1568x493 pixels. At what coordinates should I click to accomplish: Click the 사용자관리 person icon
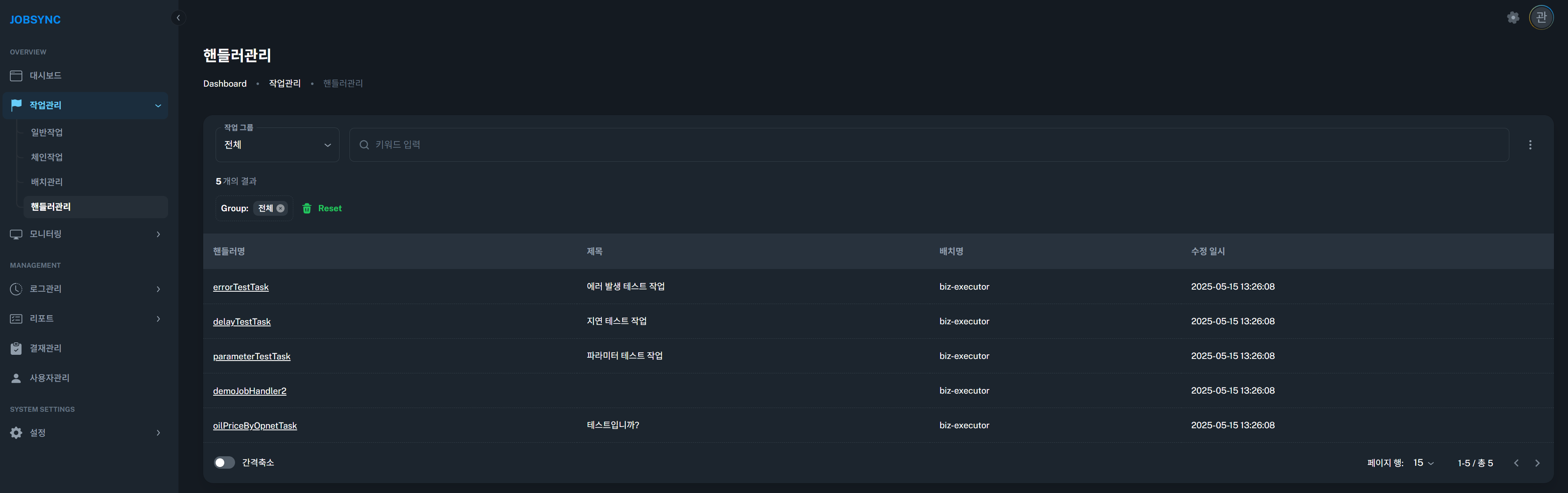(x=17, y=378)
